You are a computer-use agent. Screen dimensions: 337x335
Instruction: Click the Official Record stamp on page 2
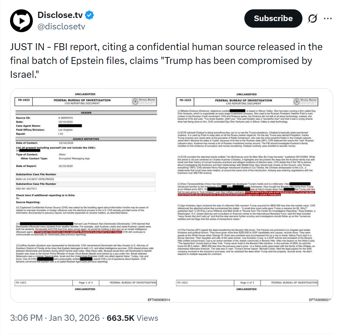click(308, 102)
